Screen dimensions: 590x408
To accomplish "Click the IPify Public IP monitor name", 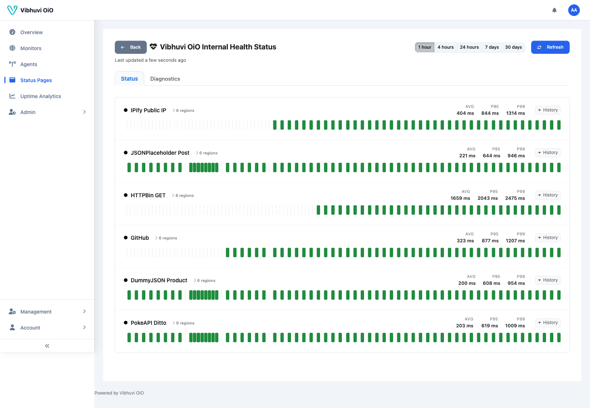I will pyautogui.click(x=148, y=110).
